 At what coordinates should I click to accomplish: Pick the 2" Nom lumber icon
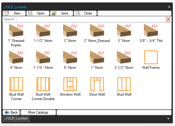[x=70, y=30]
